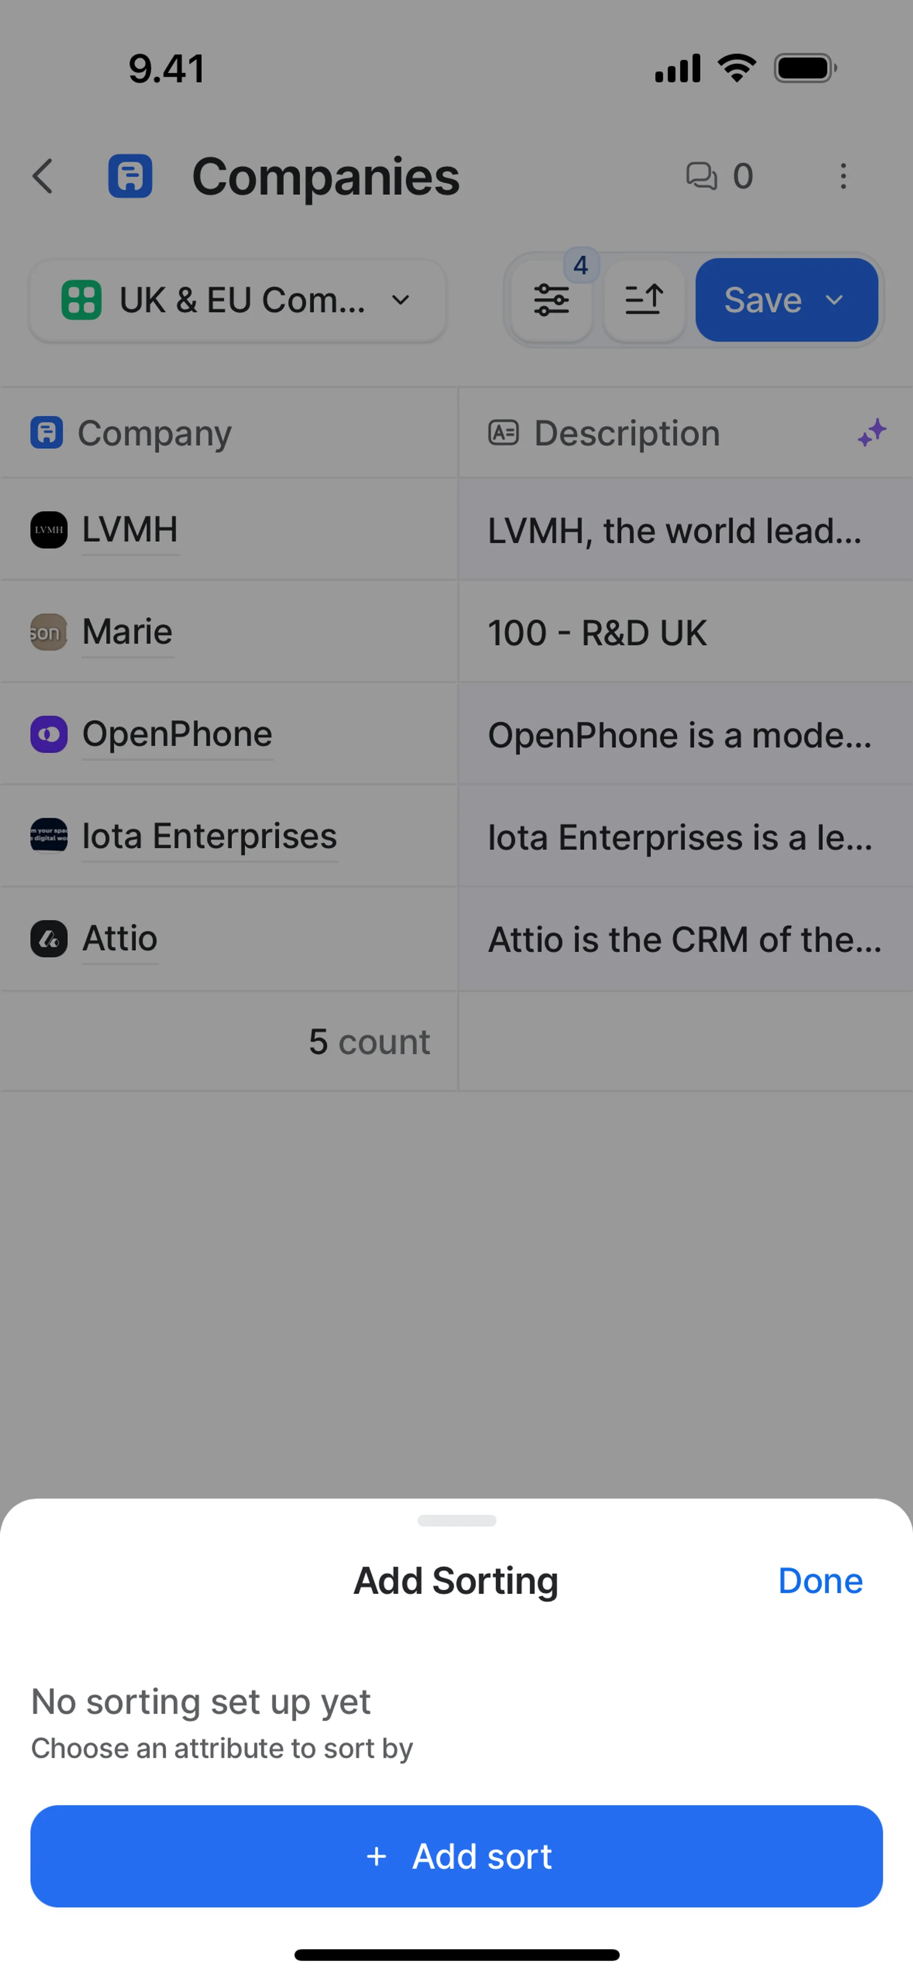The height and width of the screenshot is (1979, 913).
Task: Open the three-dot more options menu
Action: click(843, 176)
